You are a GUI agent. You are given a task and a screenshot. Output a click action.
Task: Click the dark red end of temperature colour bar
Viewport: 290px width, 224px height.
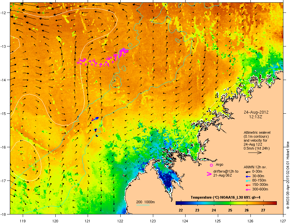click(x=275, y=203)
